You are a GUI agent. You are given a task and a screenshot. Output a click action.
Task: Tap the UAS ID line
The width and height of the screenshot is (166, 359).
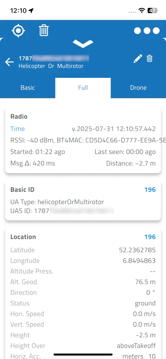pyautogui.click(x=62, y=211)
